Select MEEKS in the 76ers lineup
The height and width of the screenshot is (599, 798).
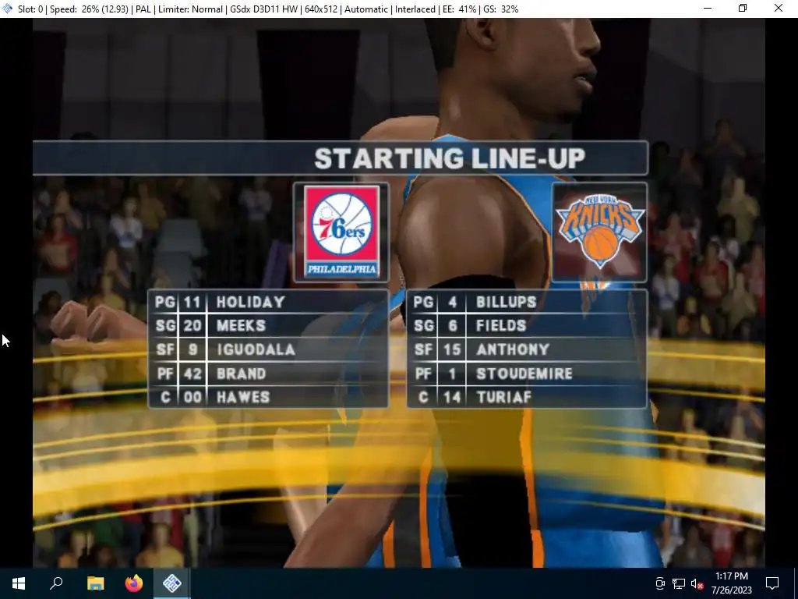(242, 325)
